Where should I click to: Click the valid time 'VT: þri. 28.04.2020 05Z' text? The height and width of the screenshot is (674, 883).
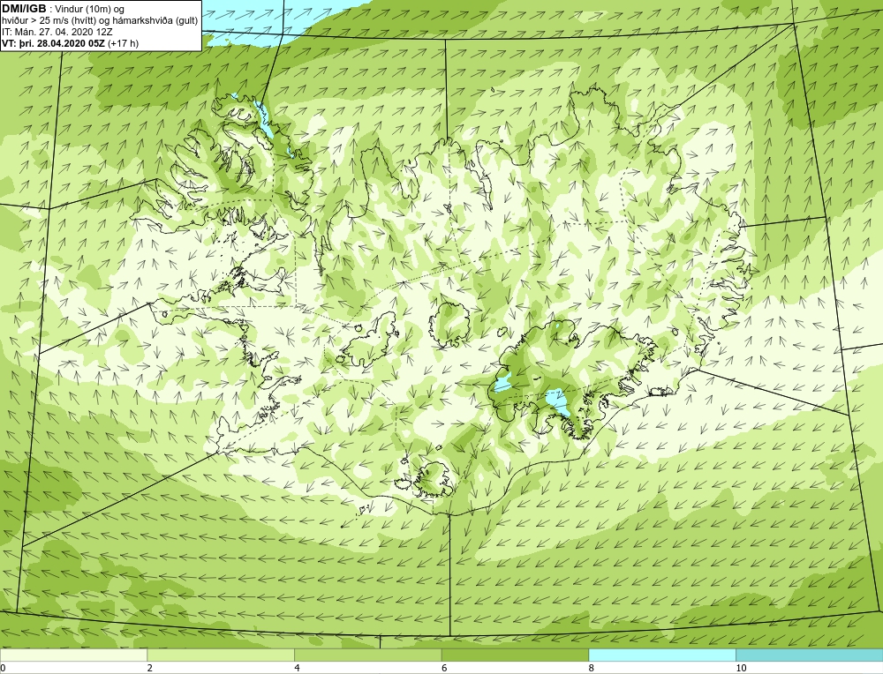coord(54,43)
